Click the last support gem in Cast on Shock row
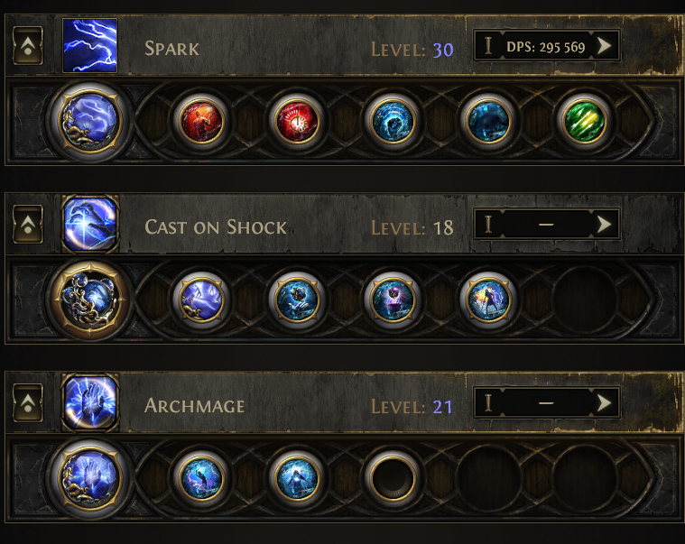The height and width of the screenshot is (544, 685). click(x=486, y=299)
